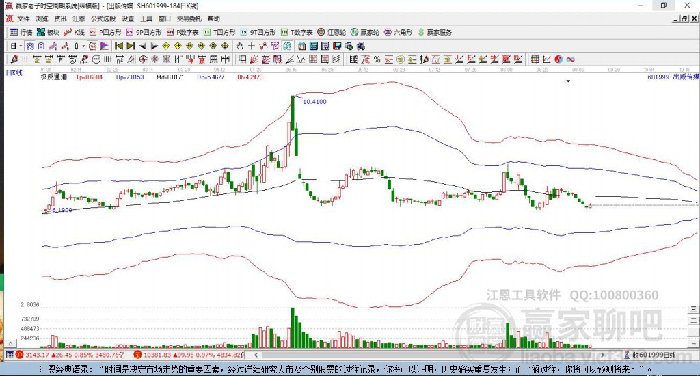This screenshot has width=700, height=376.
Task: Open the T四方形 tool
Action: pyautogui.click(x=219, y=32)
